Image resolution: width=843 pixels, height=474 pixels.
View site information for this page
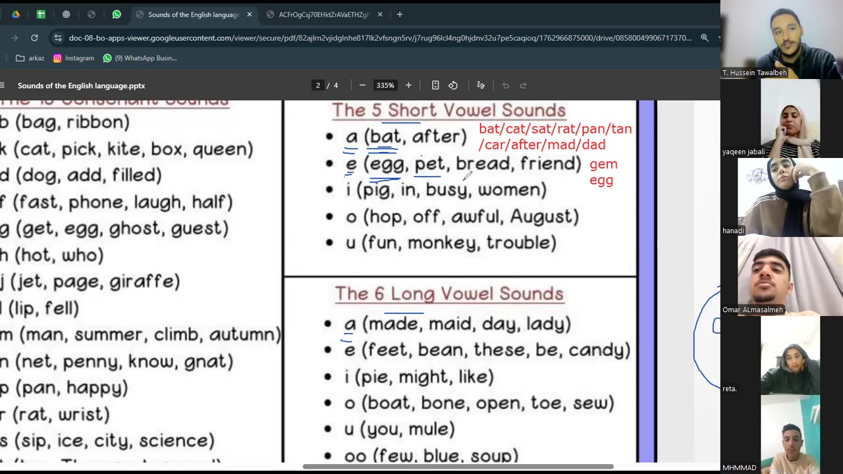point(58,38)
